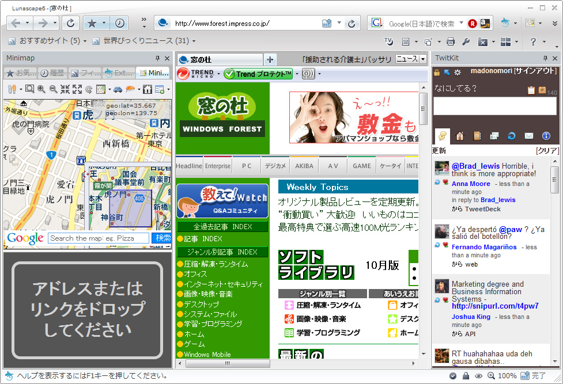Click the TwitKit feed scrollbar thumb
563x384 pixels.
coord(555,179)
